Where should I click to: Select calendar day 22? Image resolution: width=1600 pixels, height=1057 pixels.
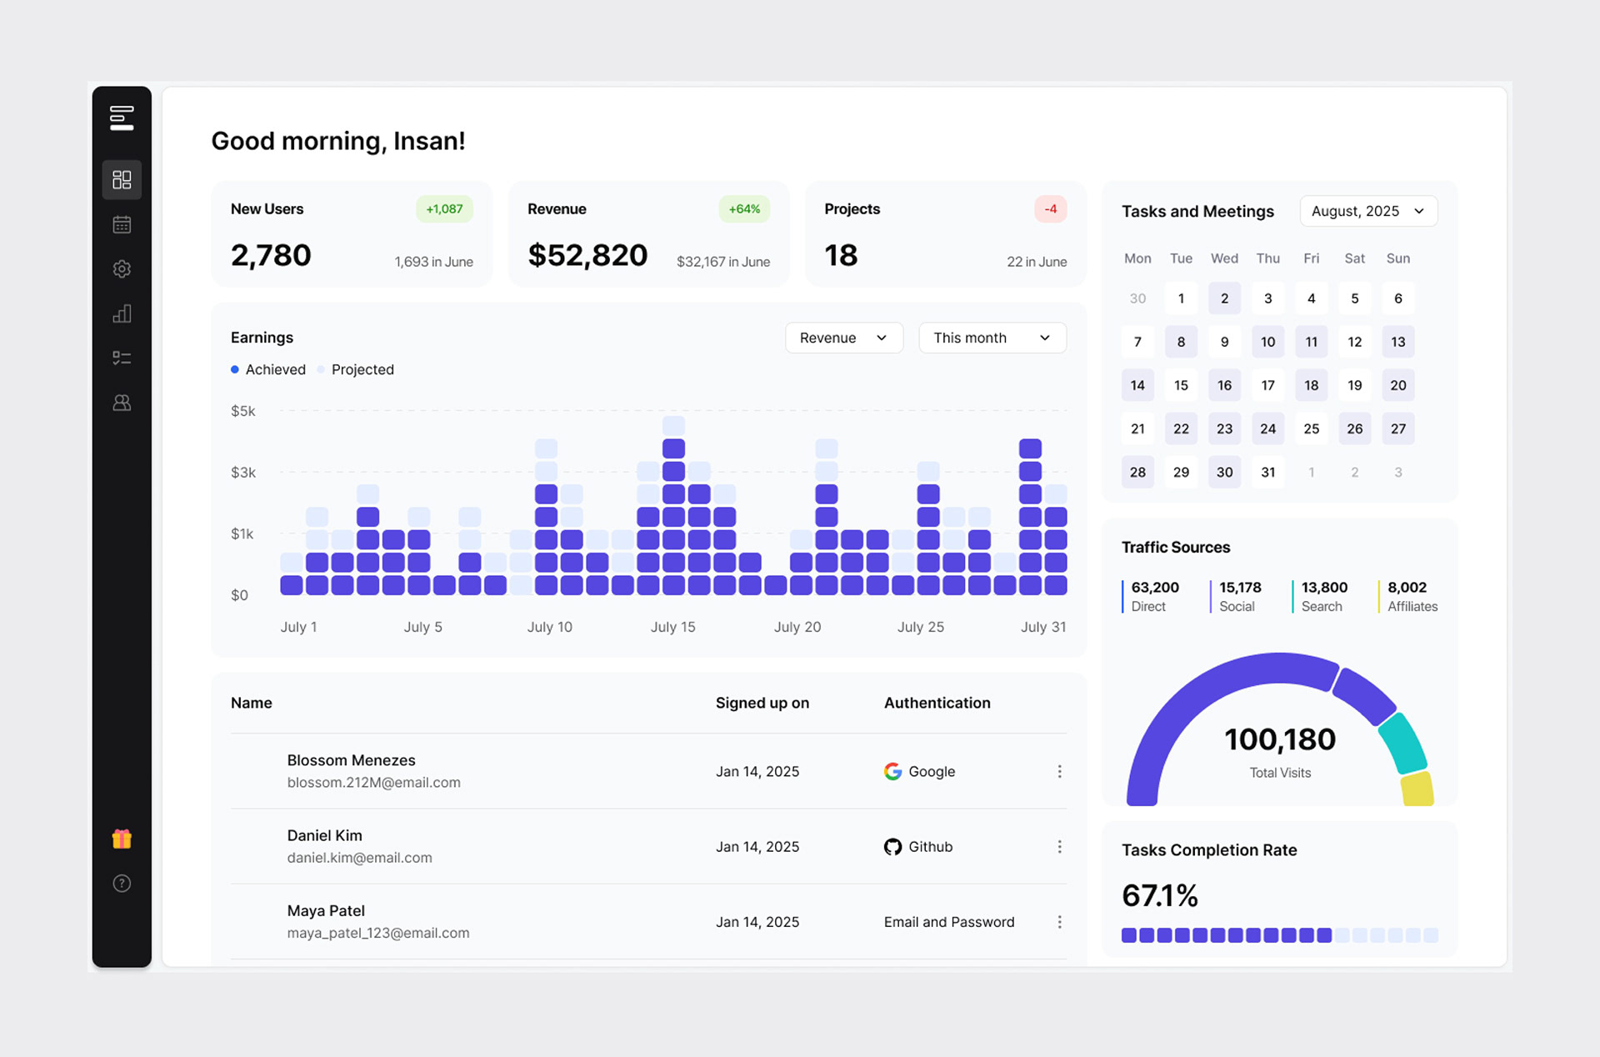[x=1181, y=428]
